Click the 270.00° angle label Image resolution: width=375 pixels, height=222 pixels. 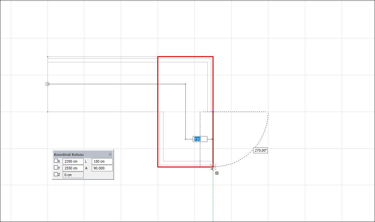coord(260,150)
